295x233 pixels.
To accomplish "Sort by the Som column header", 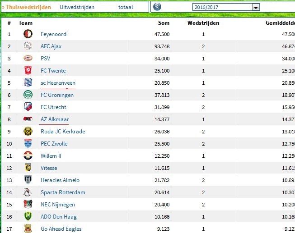I will [x=164, y=23].
